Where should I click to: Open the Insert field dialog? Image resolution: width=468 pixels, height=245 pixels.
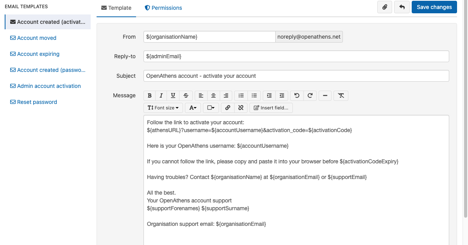(271, 107)
